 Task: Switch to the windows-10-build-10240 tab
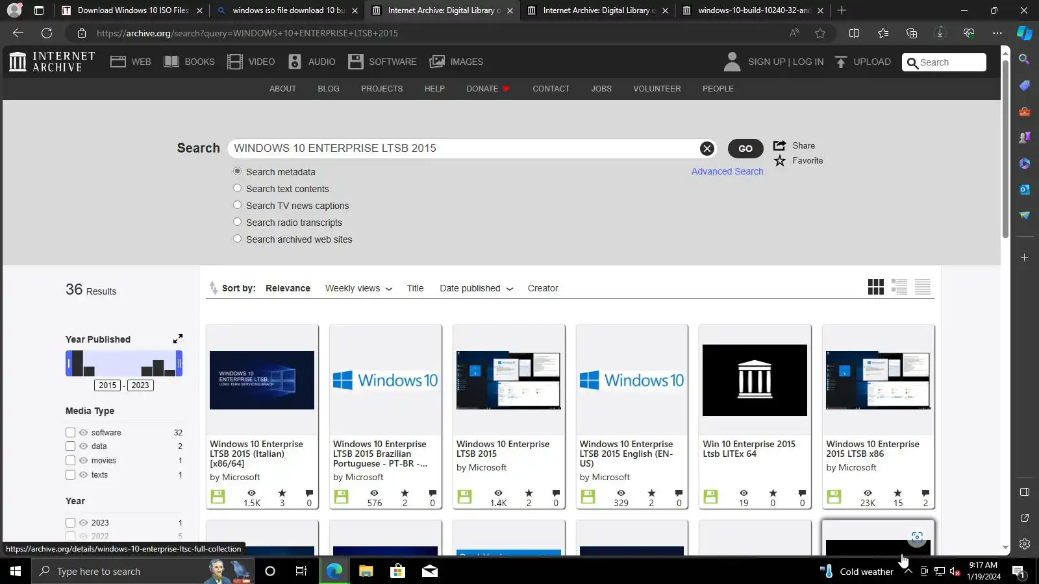click(752, 10)
